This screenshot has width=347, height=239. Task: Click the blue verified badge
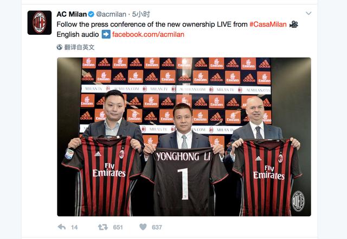click(91, 14)
